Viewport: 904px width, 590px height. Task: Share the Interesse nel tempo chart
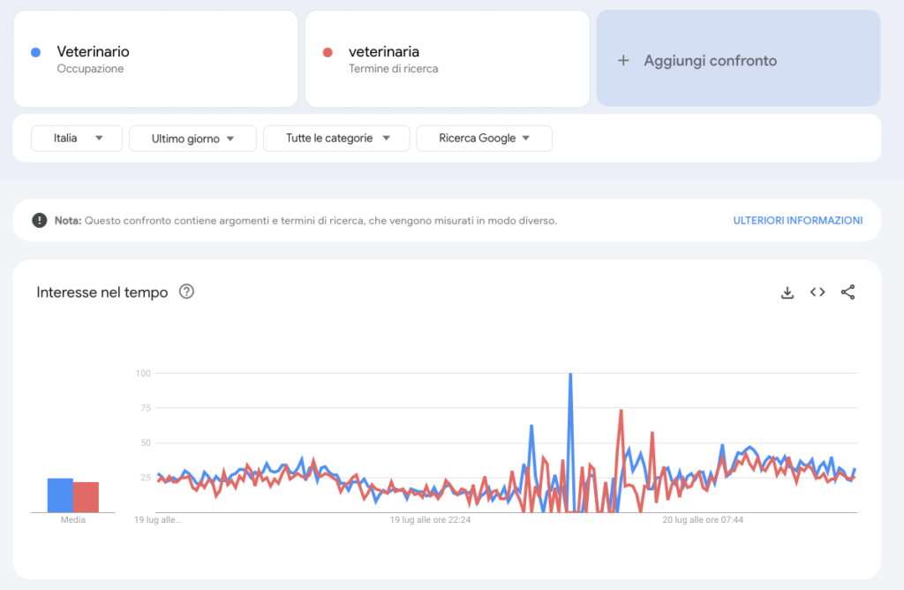click(847, 292)
